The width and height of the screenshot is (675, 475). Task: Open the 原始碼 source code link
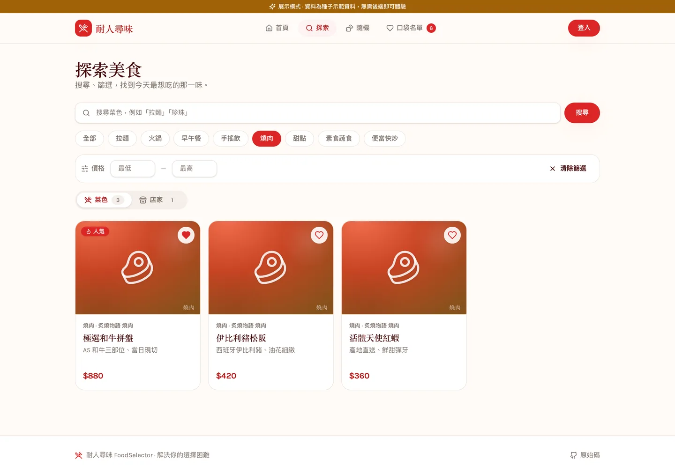click(585, 455)
